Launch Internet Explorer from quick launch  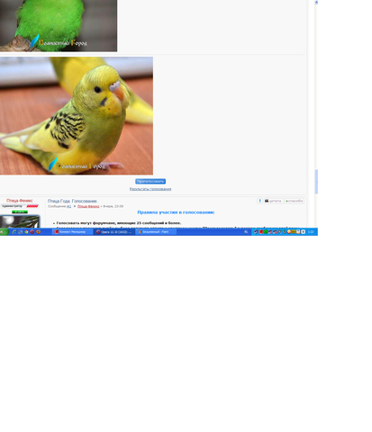click(14, 232)
